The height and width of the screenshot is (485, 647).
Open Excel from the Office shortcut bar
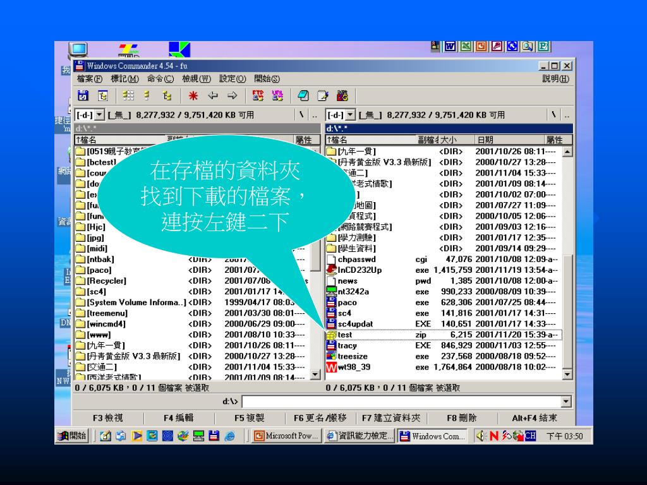coord(466,46)
